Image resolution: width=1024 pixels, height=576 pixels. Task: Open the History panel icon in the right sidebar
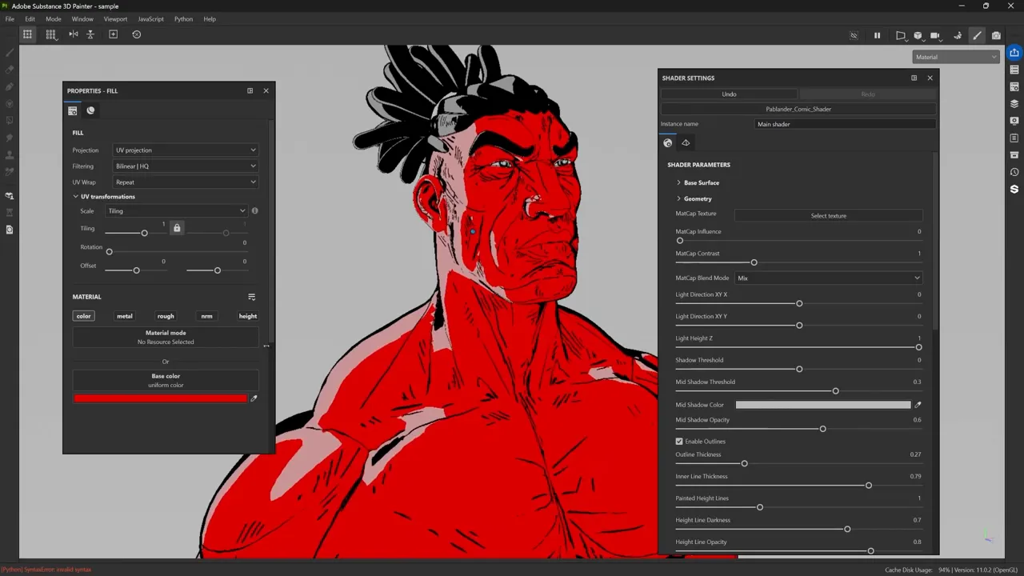[1014, 171]
